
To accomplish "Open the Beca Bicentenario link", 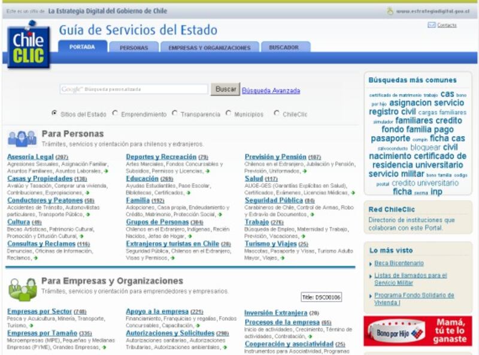I will coord(399,263).
